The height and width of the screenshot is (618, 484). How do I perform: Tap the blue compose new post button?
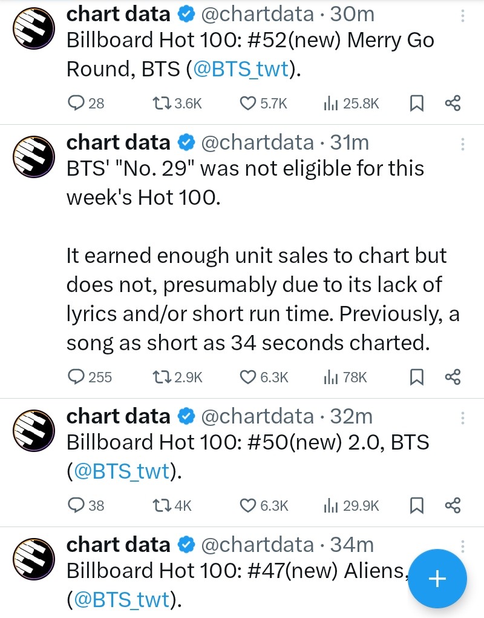[437, 579]
